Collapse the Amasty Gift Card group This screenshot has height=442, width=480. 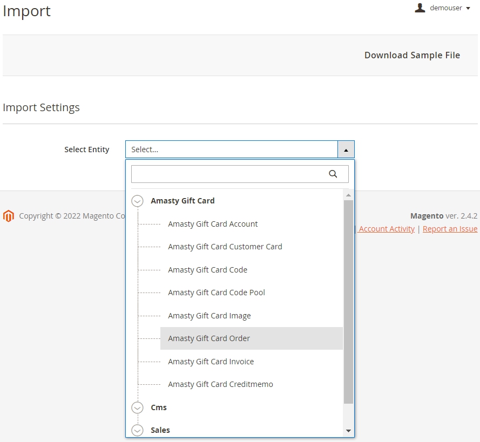coord(138,201)
